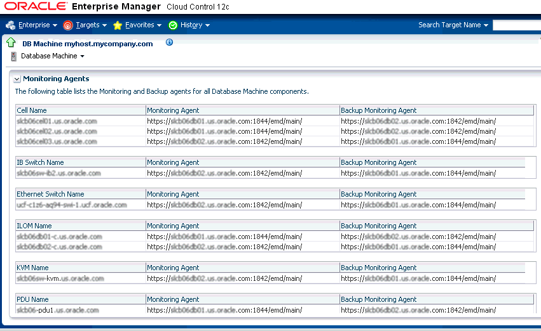
Task: Expand the Database Machine dropdown menu
Action: [x=52, y=56]
